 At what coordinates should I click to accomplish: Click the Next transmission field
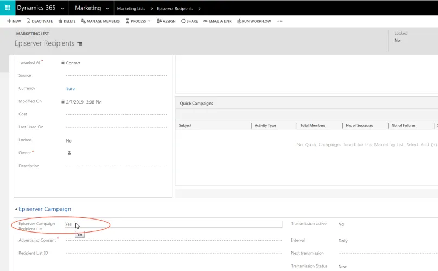click(x=388, y=253)
